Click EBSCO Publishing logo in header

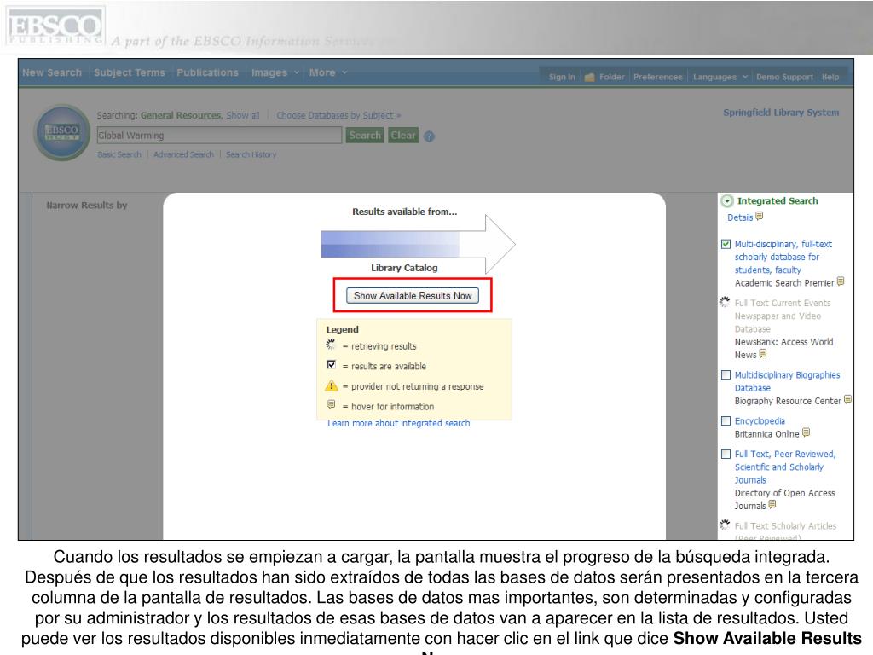click(55, 26)
